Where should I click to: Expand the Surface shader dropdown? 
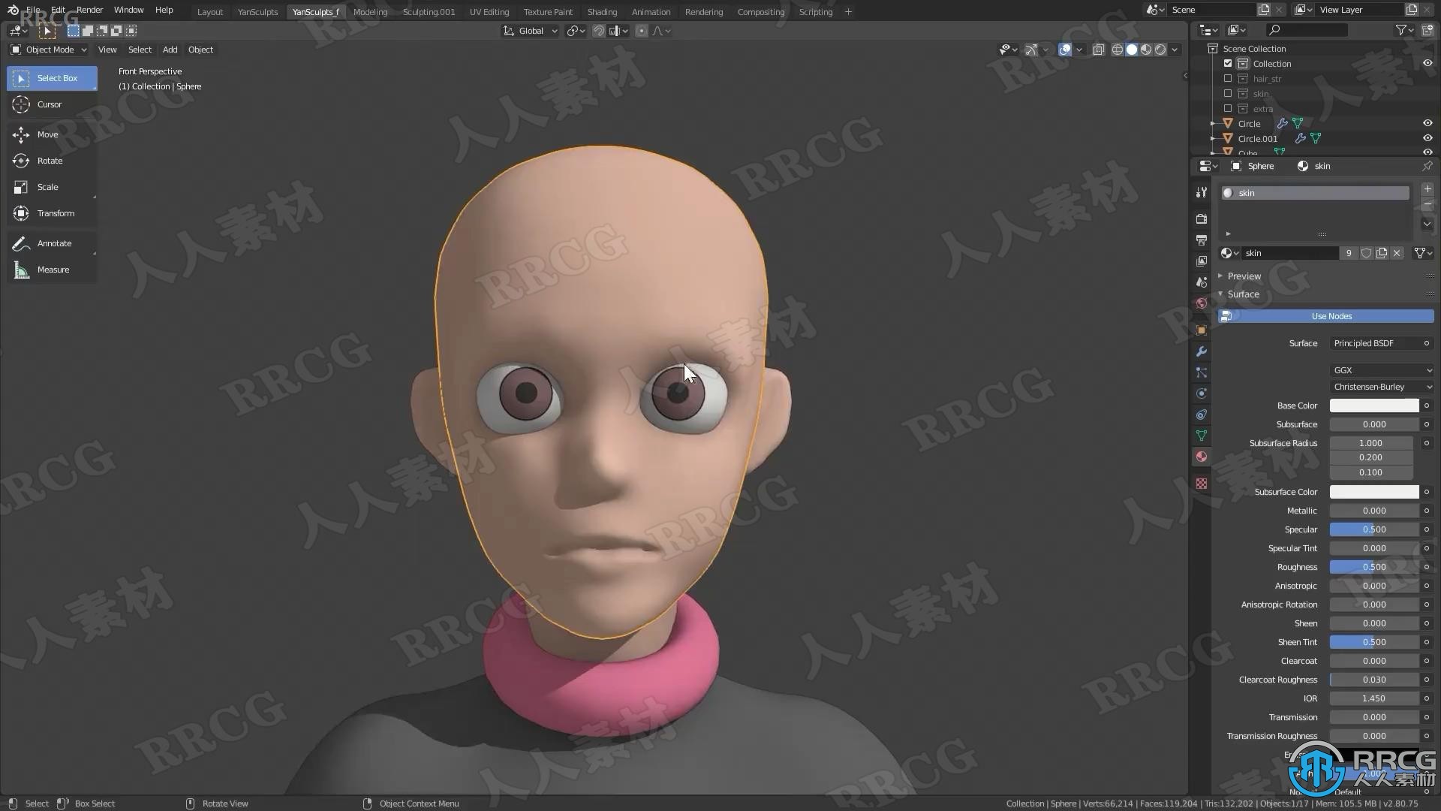tap(1376, 342)
